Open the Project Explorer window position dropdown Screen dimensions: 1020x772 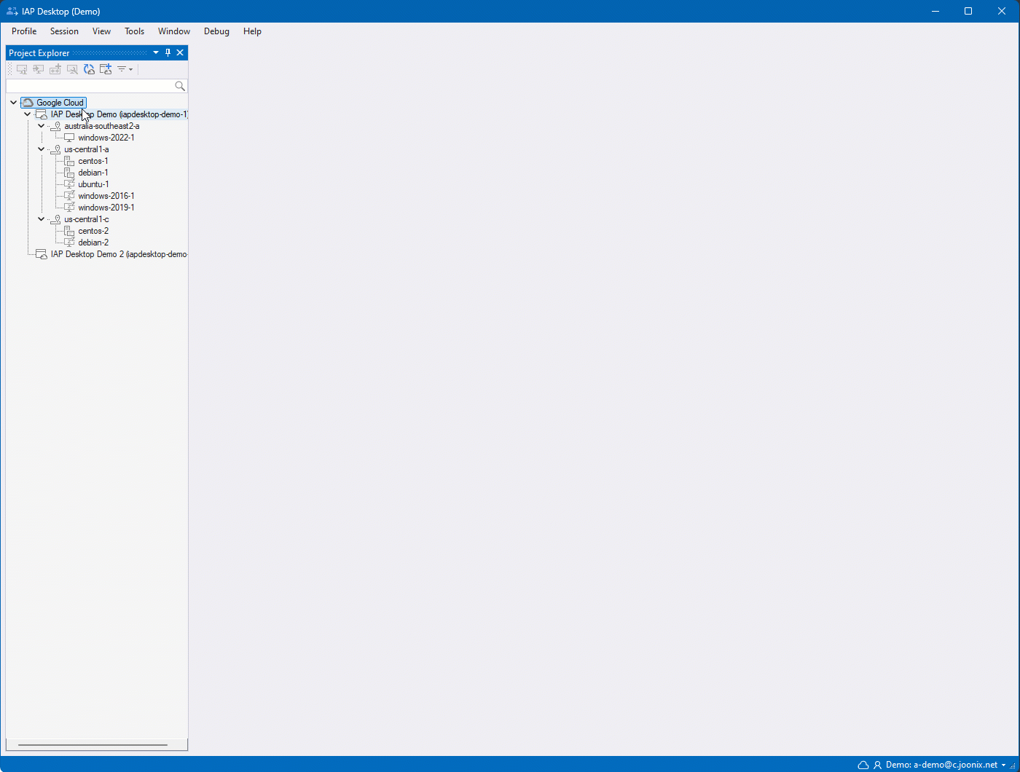[x=156, y=52]
